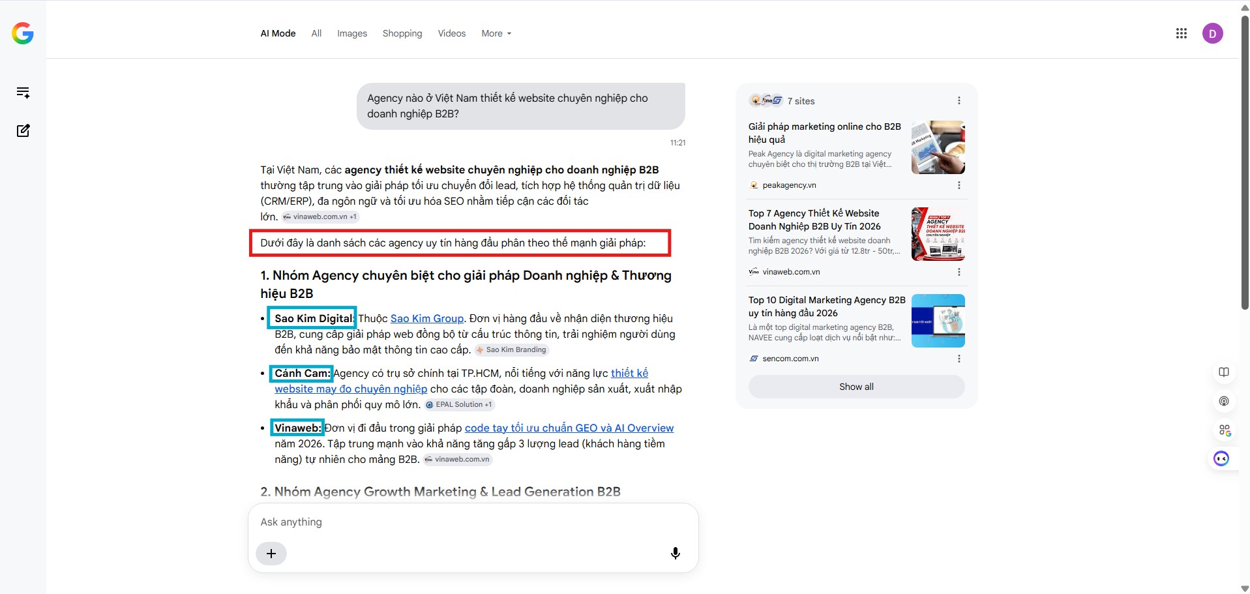The height and width of the screenshot is (594, 1250).
Task: Click the Peak Agency result thumbnail
Action: pyautogui.click(x=938, y=147)
